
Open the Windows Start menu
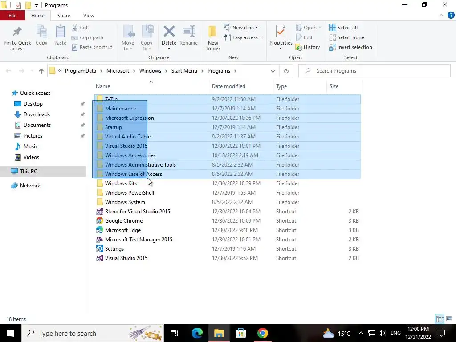(x=11, y=333)
